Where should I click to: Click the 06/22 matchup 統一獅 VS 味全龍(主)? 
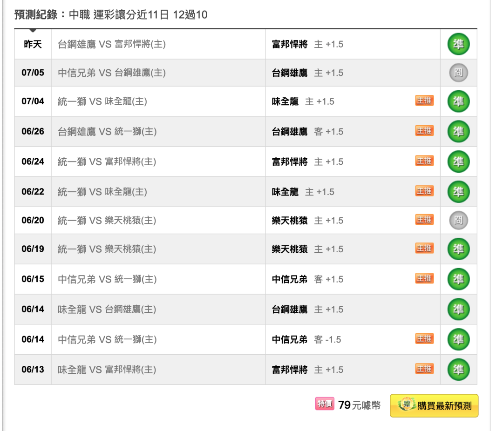[x=102, y=192]
